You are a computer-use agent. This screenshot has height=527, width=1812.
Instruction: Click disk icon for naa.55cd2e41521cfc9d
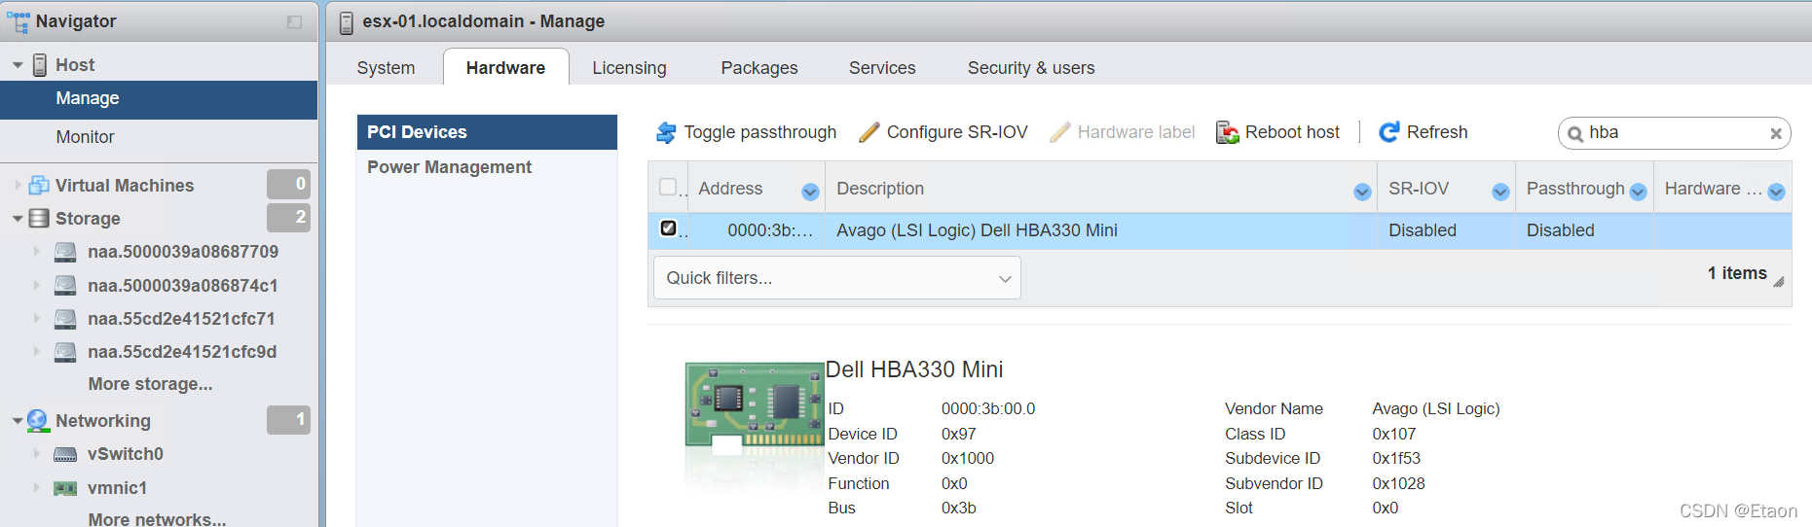click(x=65, y=352)
